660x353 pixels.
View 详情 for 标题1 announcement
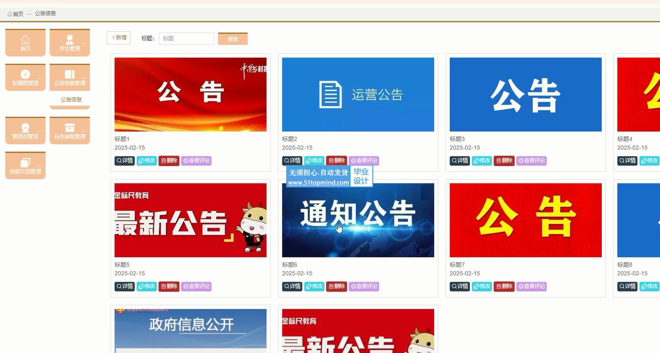[x=124, y=161]
